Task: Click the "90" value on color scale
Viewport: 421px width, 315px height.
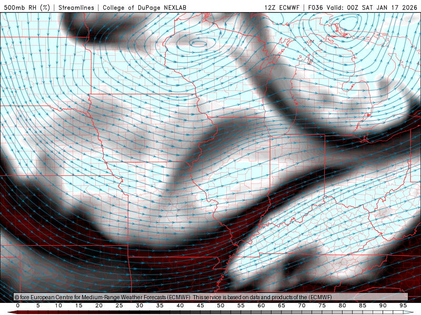Action: pos(383,306)
